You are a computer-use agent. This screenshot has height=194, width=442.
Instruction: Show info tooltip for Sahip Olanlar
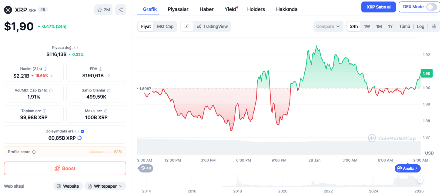[x=109, y=90]
